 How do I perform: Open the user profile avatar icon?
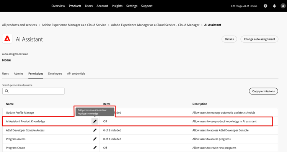click(x=283, y=6)
